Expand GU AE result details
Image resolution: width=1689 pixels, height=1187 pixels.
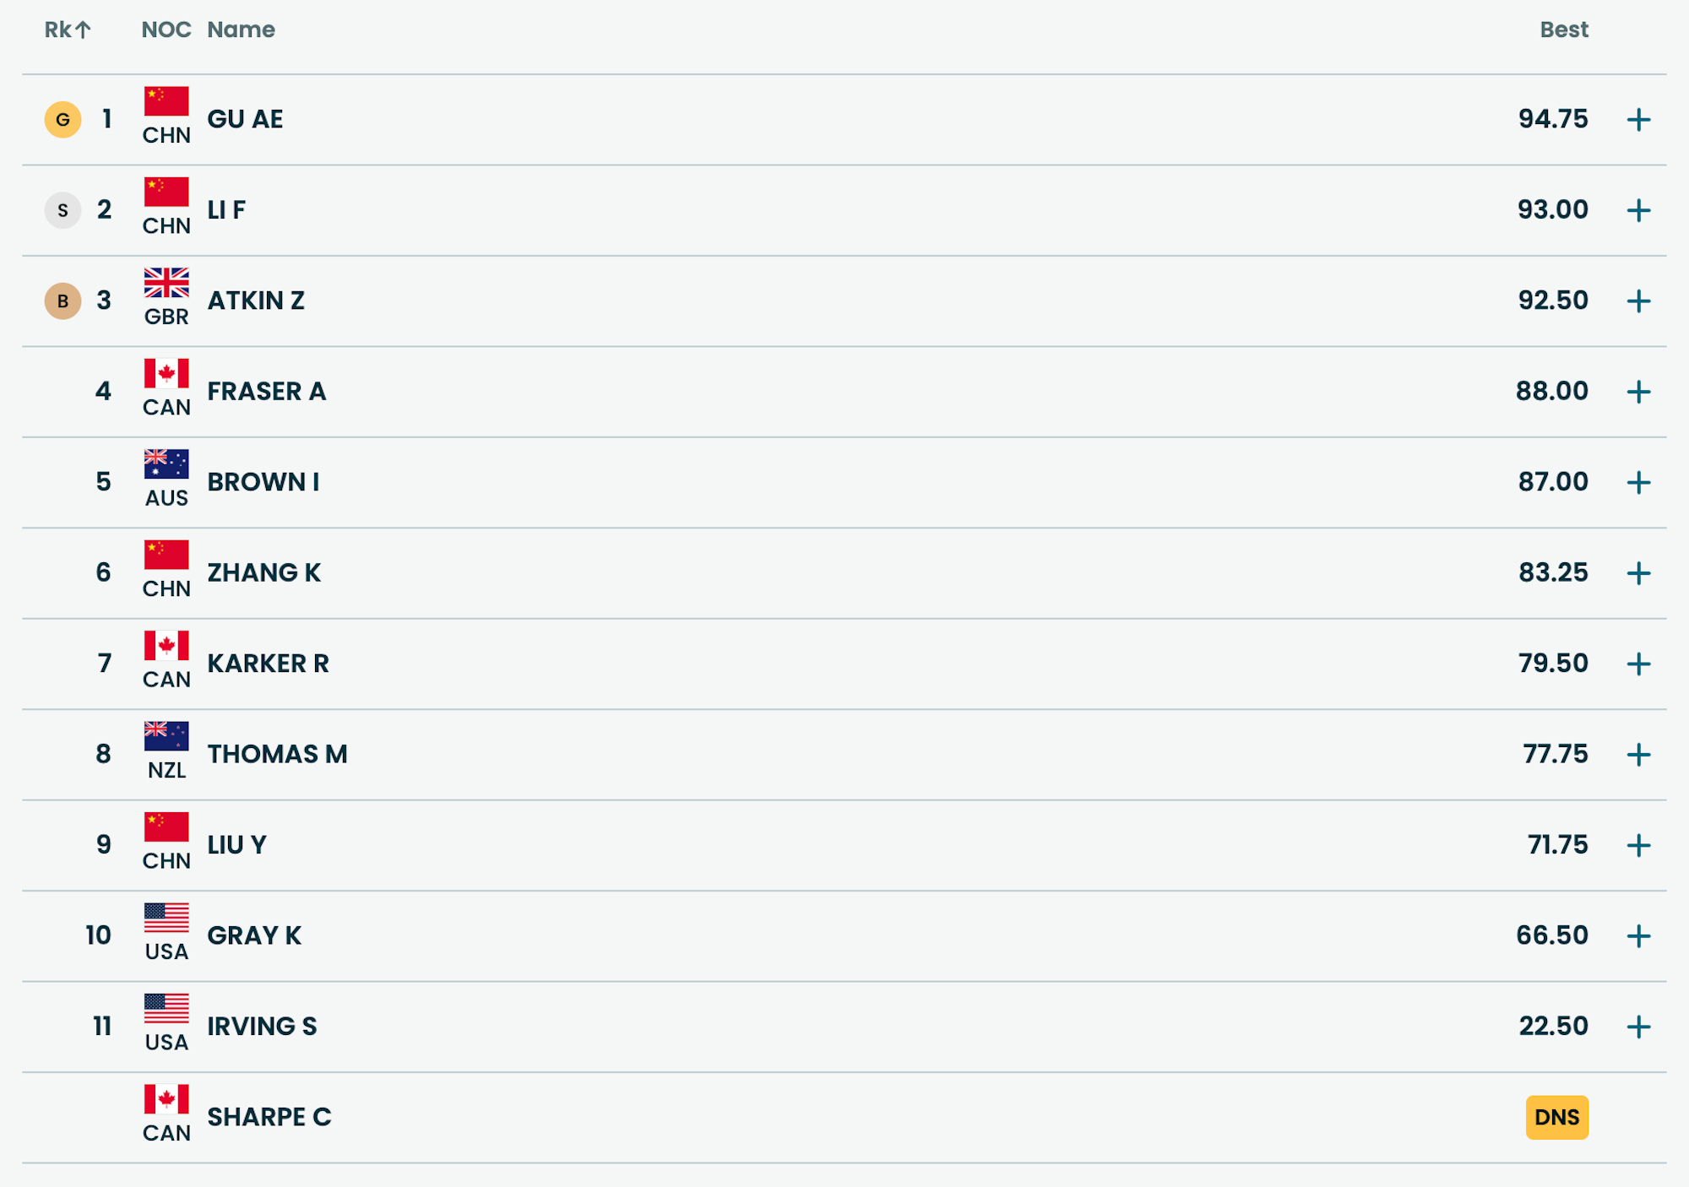coord(1638,120)
